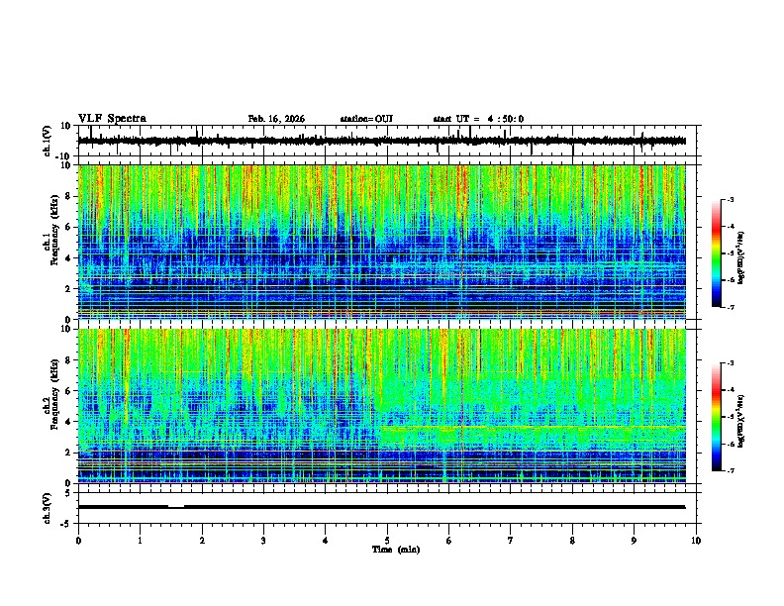Click the ch.3 voltage trace line

[382, 507]
